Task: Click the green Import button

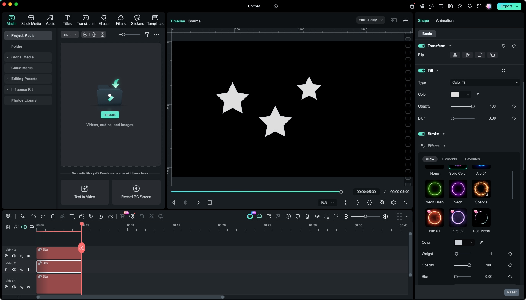Action: (x=110, y=115)
